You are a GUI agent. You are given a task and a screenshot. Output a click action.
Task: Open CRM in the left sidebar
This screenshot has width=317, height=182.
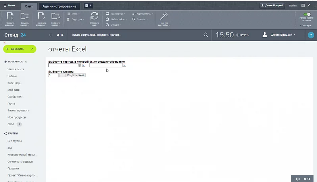point(11,124)
